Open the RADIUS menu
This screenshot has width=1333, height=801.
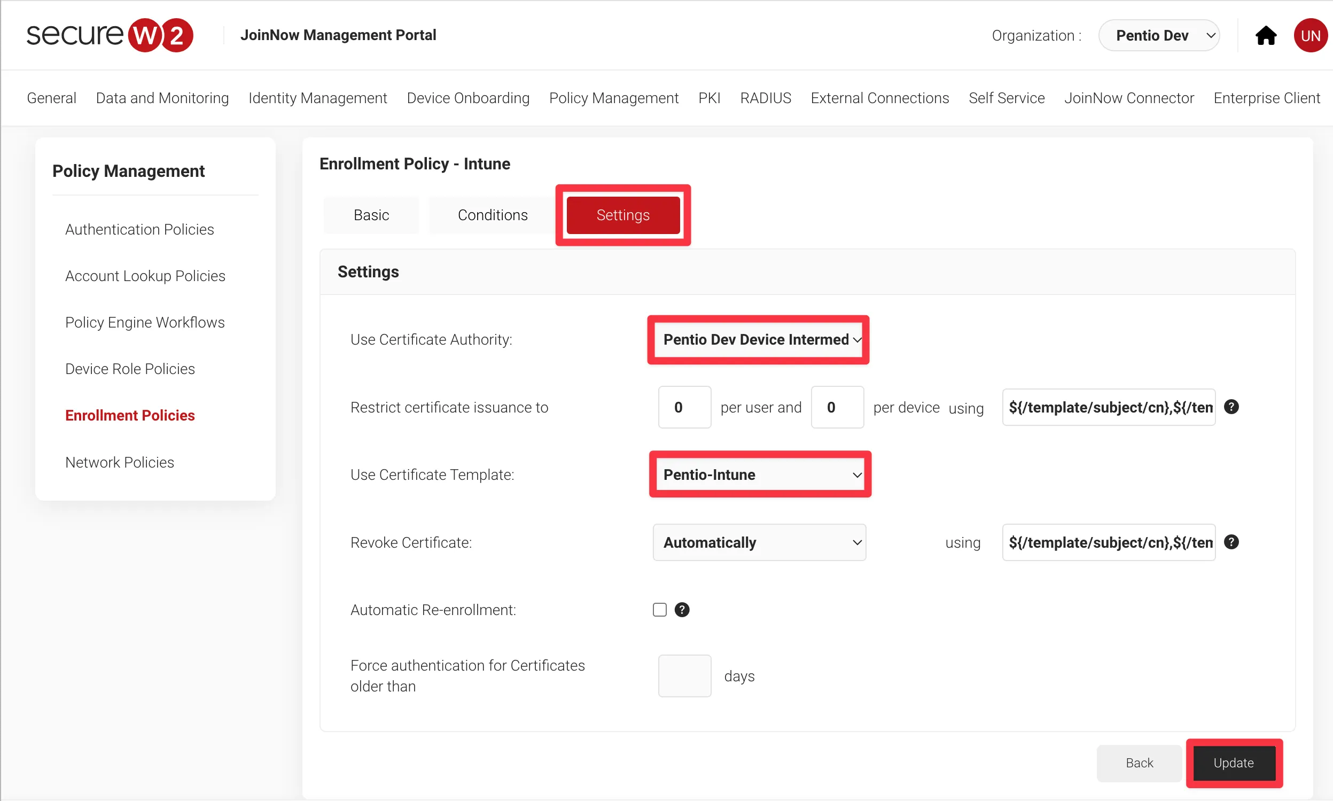(x=765, y=98)
